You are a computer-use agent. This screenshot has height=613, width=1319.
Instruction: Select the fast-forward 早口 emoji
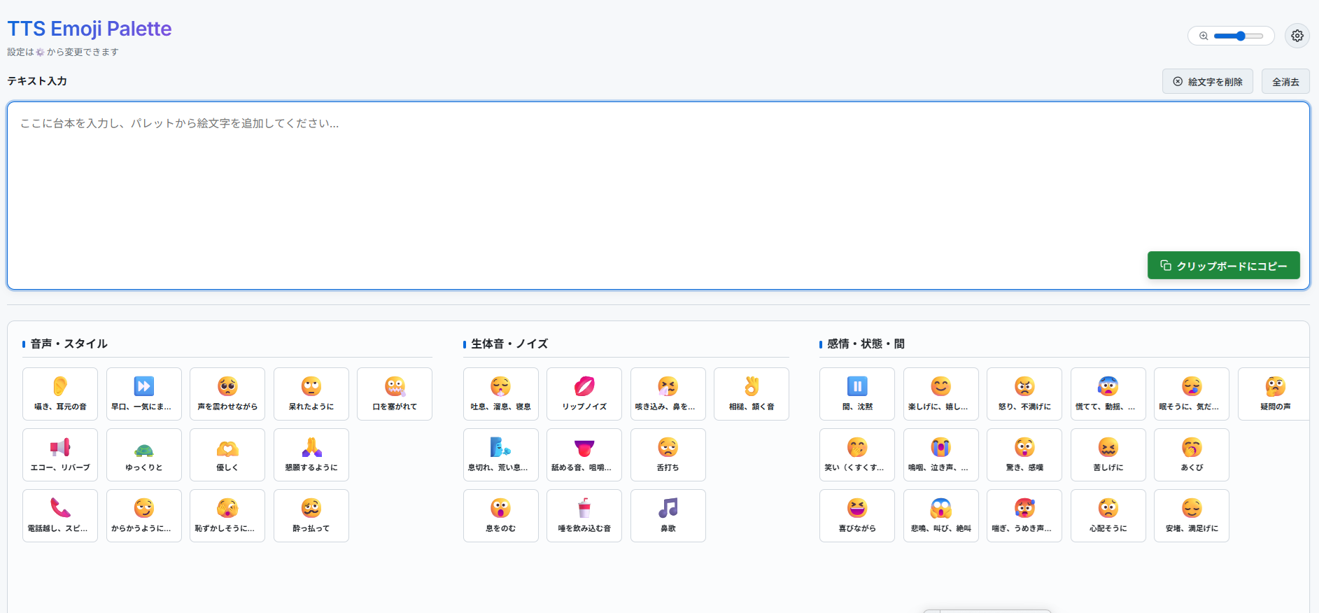pyautogui.click(x=143, y=393)
